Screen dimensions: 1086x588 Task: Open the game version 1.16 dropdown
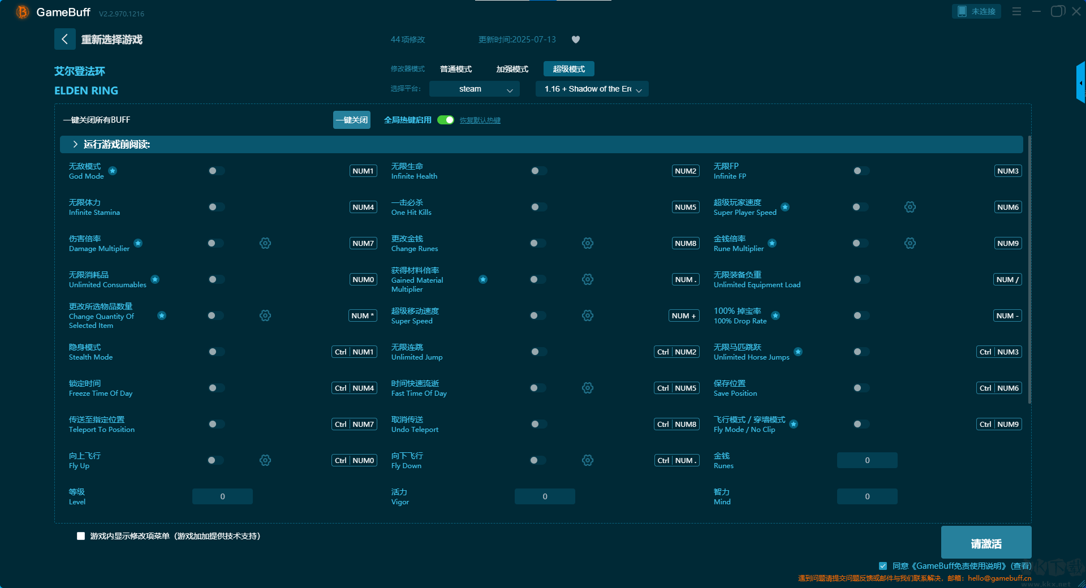[592, 89]
